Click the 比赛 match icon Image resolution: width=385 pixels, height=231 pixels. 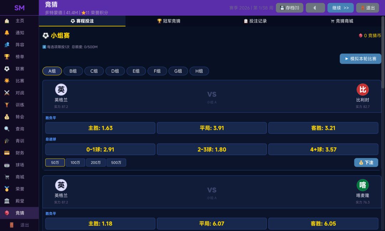[7, 81]
